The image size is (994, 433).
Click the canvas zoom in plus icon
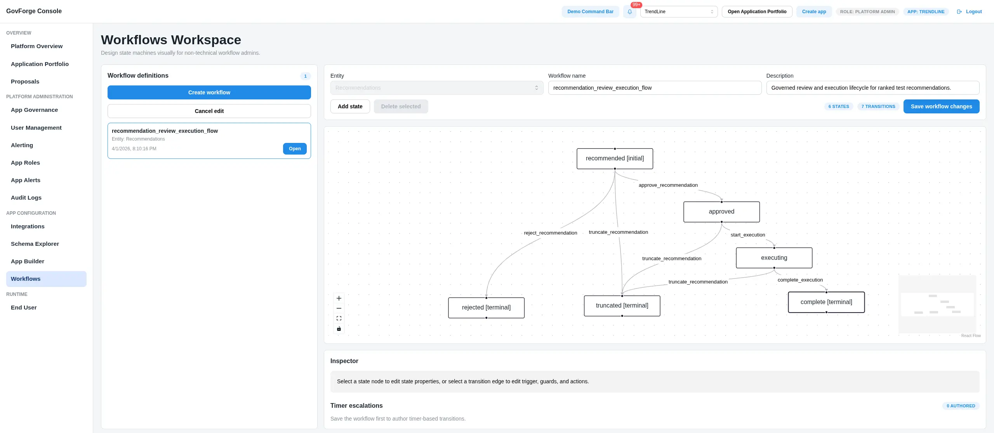(339, 298)
